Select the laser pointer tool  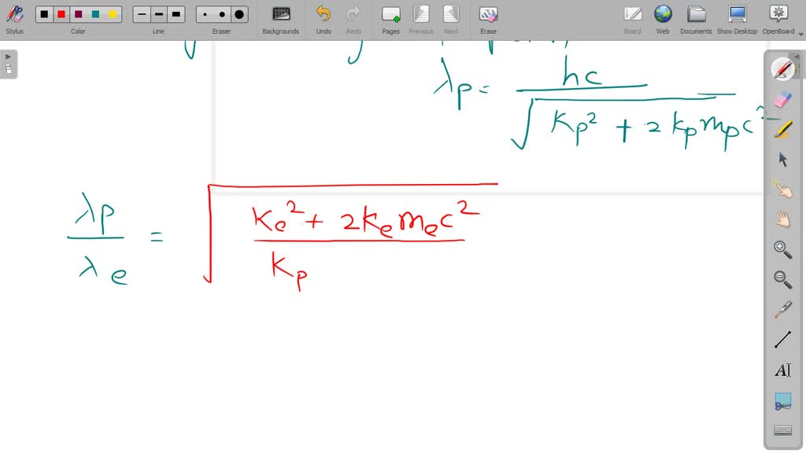tap(782, 309)
